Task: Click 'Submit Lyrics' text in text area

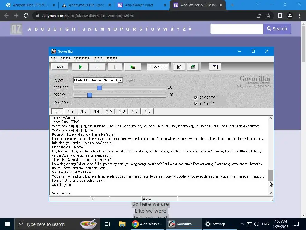Action: click(61, 185)
